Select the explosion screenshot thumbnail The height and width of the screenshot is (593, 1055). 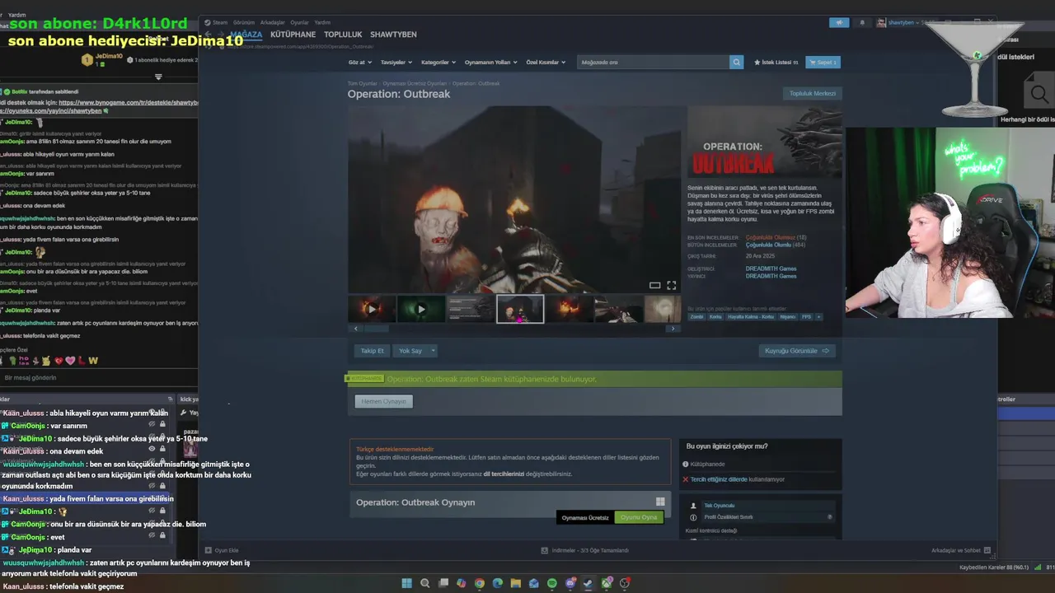click(570, 309)
